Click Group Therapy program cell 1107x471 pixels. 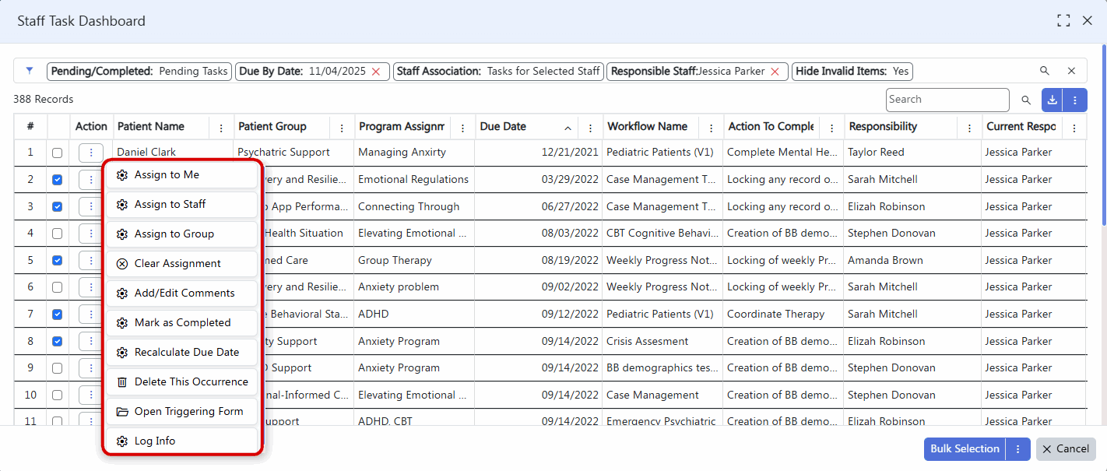[x=393, y=261]
